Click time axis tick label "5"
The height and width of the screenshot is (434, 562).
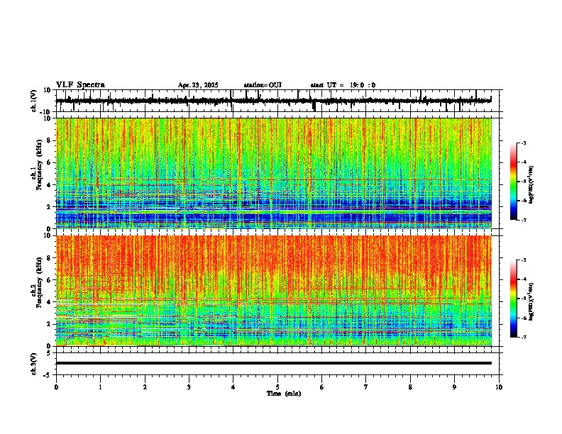(x=277, y=387)
